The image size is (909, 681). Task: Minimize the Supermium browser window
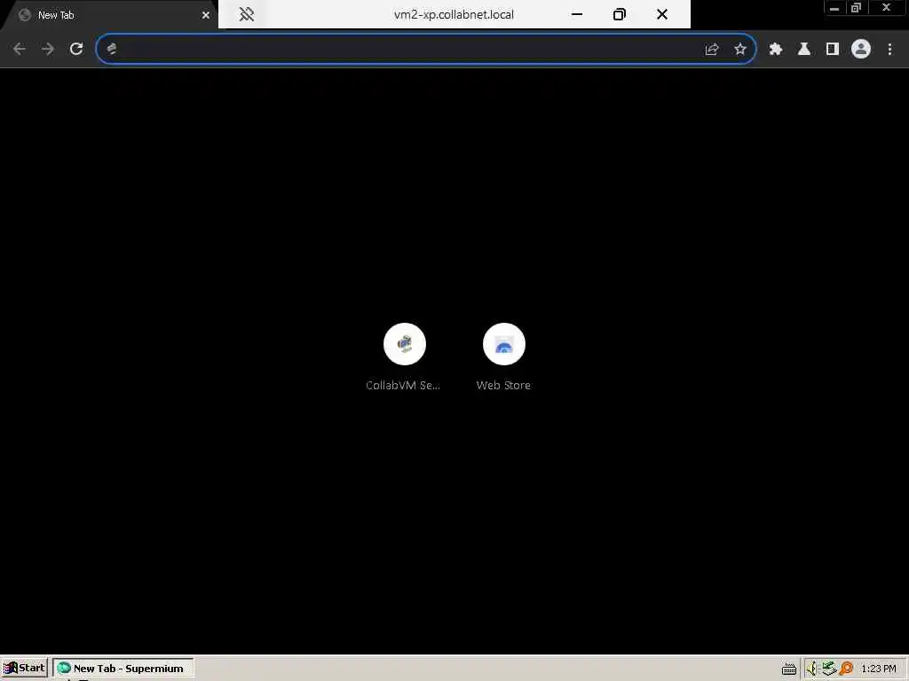click(x=834, y=8)
